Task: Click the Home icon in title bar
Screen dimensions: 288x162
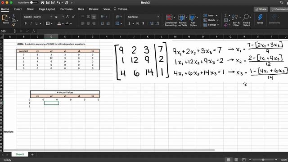Action: tap(42, 3)
